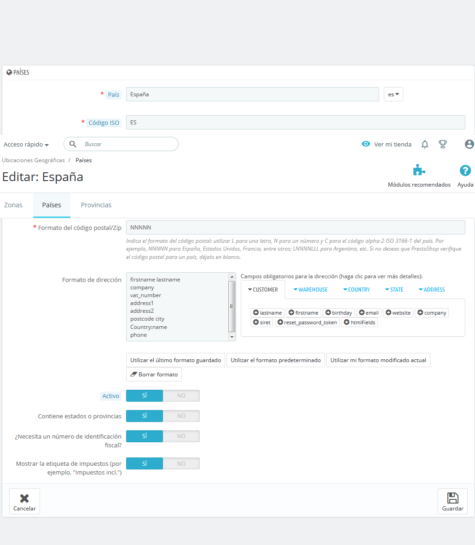Add the htmlFields field plus icon
Screen dimensions: 475x545
pos(347,322)
